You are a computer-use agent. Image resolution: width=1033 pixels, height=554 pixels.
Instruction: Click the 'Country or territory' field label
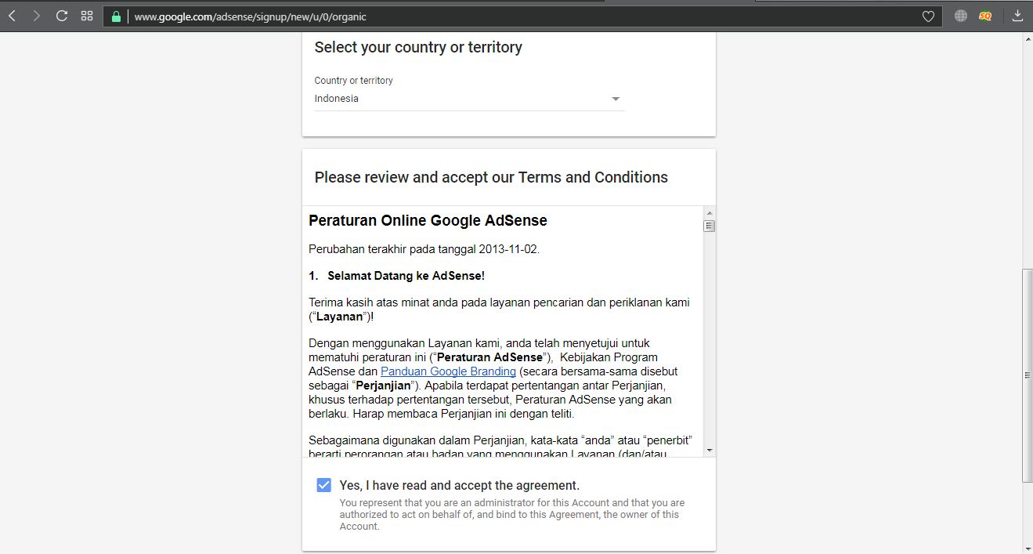pyautogui.click(x=354, y=81)
